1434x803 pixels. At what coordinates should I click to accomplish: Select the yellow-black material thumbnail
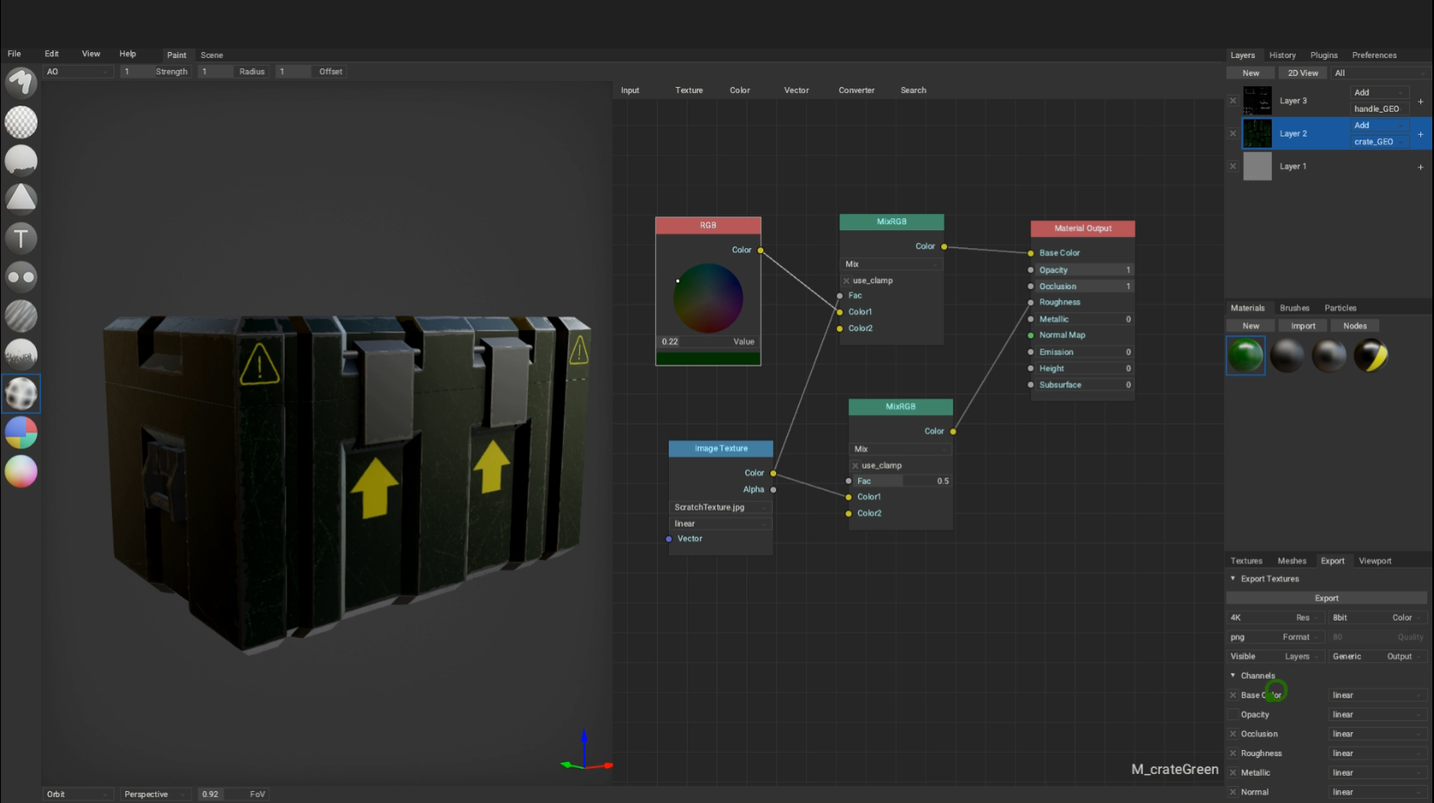[1371, 355]
